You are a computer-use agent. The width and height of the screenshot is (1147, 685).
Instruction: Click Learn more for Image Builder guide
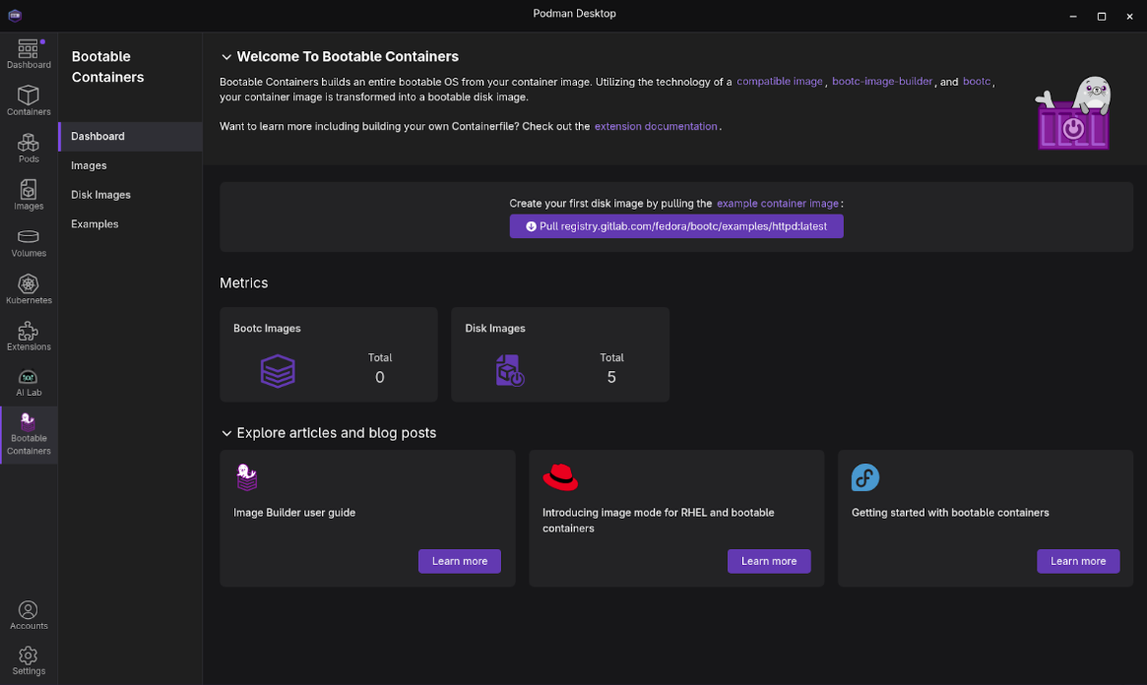coord(460,561)
